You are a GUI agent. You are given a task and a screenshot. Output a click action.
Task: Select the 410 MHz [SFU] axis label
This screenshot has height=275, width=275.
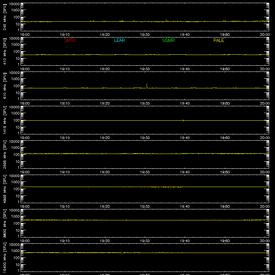click(4, 51)
